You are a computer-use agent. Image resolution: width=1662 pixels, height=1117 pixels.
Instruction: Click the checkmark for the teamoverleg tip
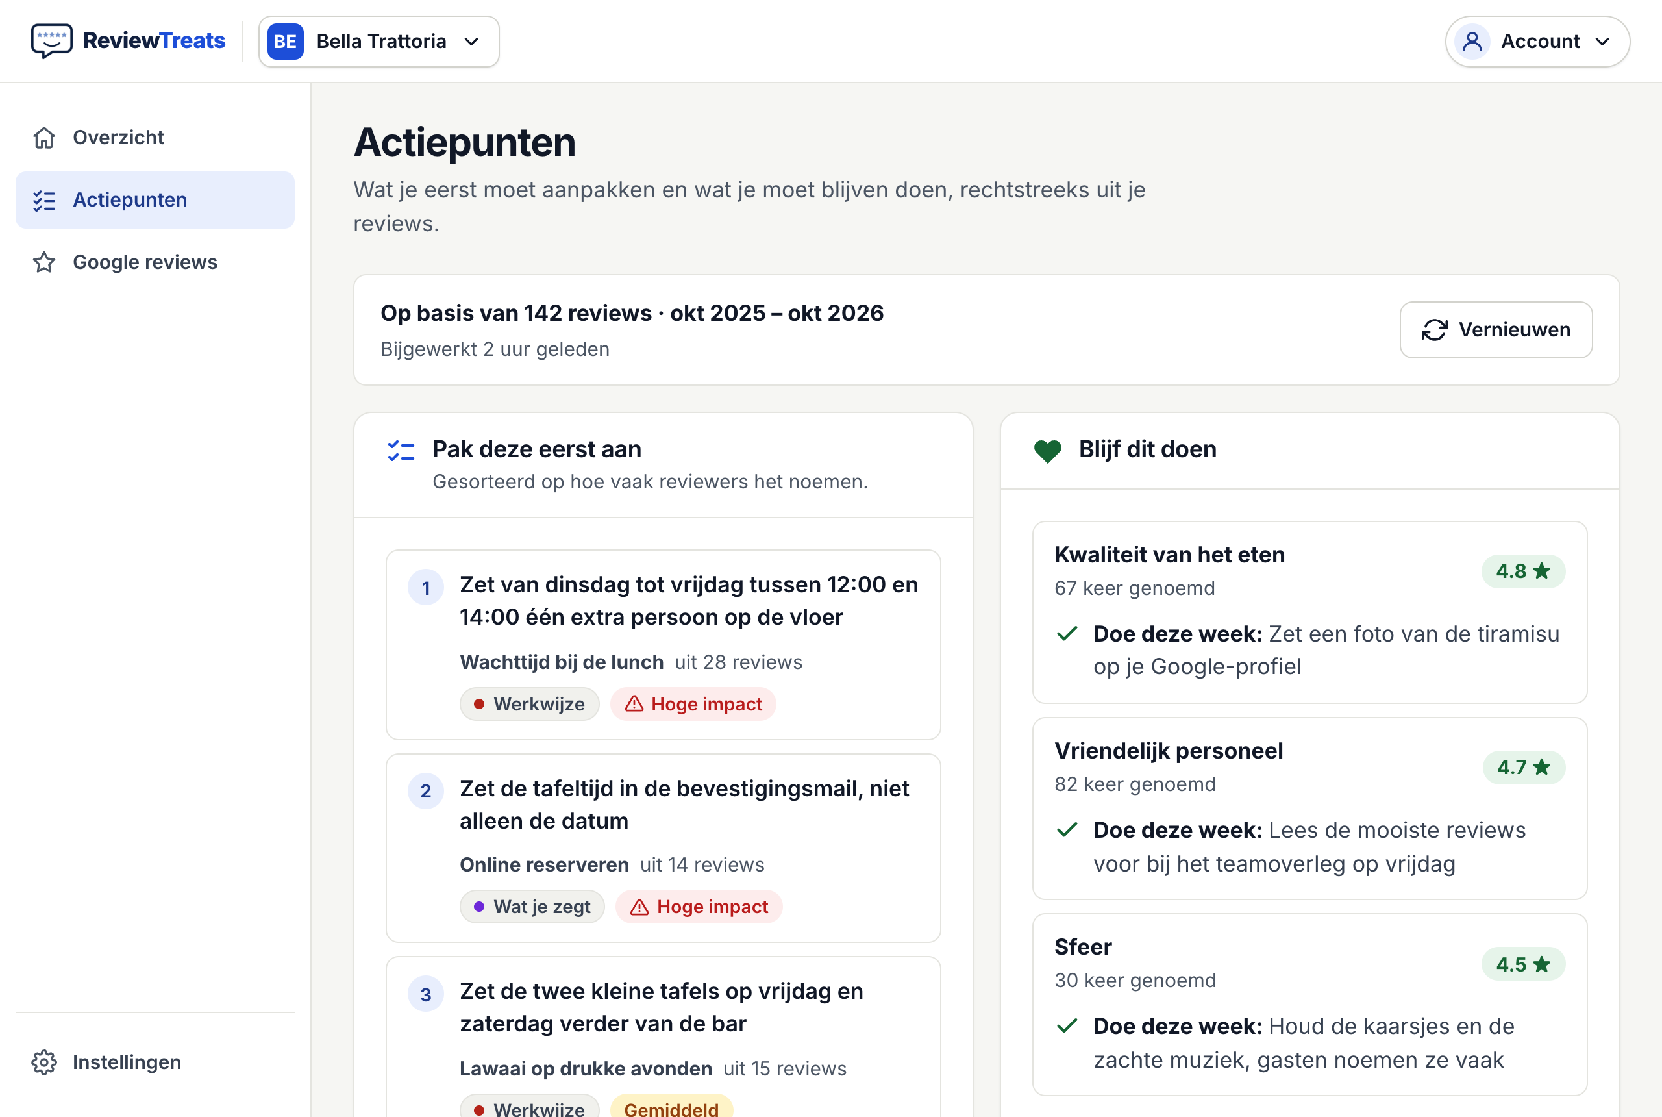(1067, 830)
